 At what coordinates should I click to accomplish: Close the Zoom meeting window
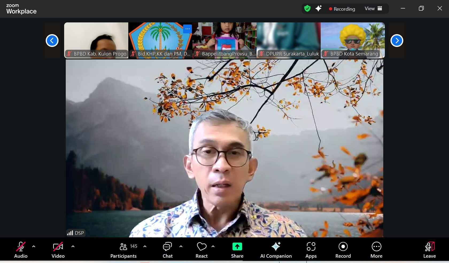(440, 9)
